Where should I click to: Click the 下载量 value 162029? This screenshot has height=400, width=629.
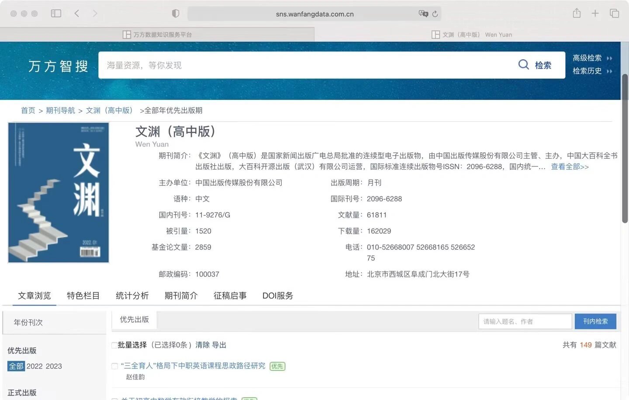coord(379,231)
